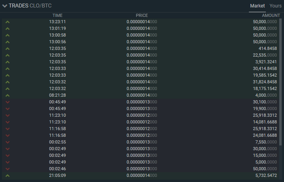Screen dimensions: 284x182
Task: Click the 0.00000014000 price at 08:21:28
Action: point(142,95)
